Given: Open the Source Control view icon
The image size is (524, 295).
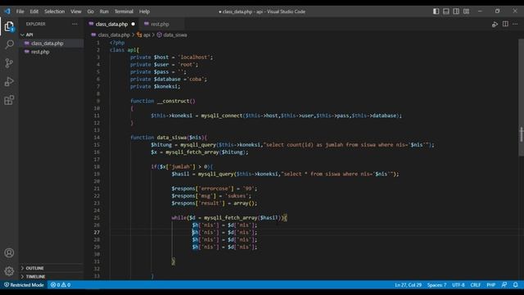Looking at the screenshot, I should click(x=9, y=63).
